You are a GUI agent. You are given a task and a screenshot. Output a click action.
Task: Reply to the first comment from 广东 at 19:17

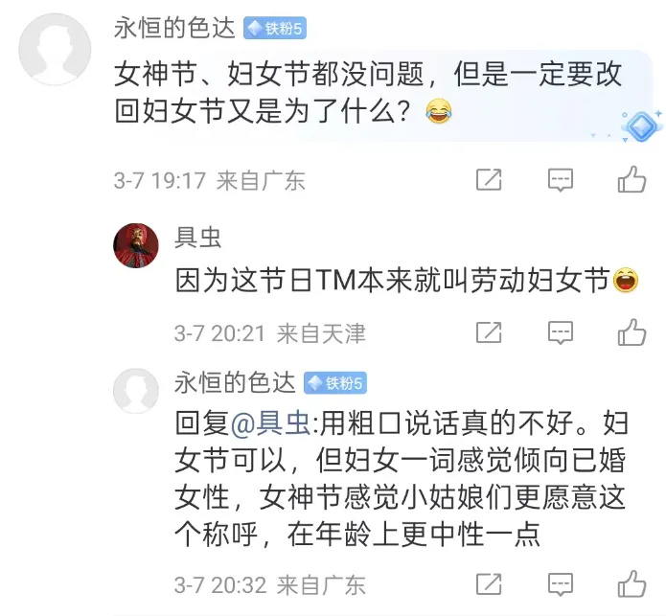click(561, 179)
